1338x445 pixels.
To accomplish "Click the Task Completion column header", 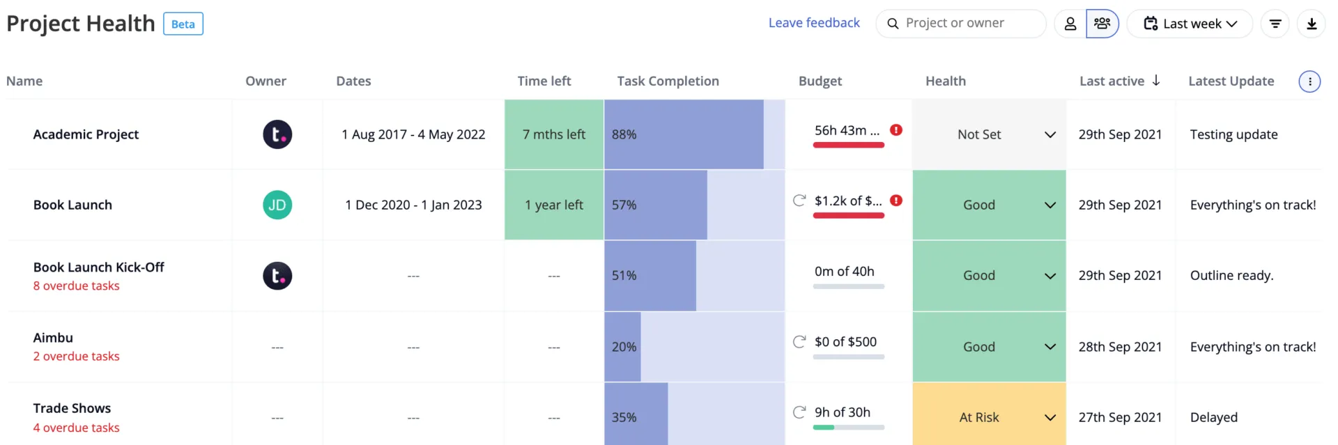I will (x=668, y=81).
